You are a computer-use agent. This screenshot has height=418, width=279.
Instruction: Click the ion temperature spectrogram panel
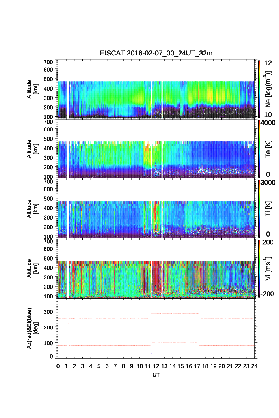click(x=156, y=209)
